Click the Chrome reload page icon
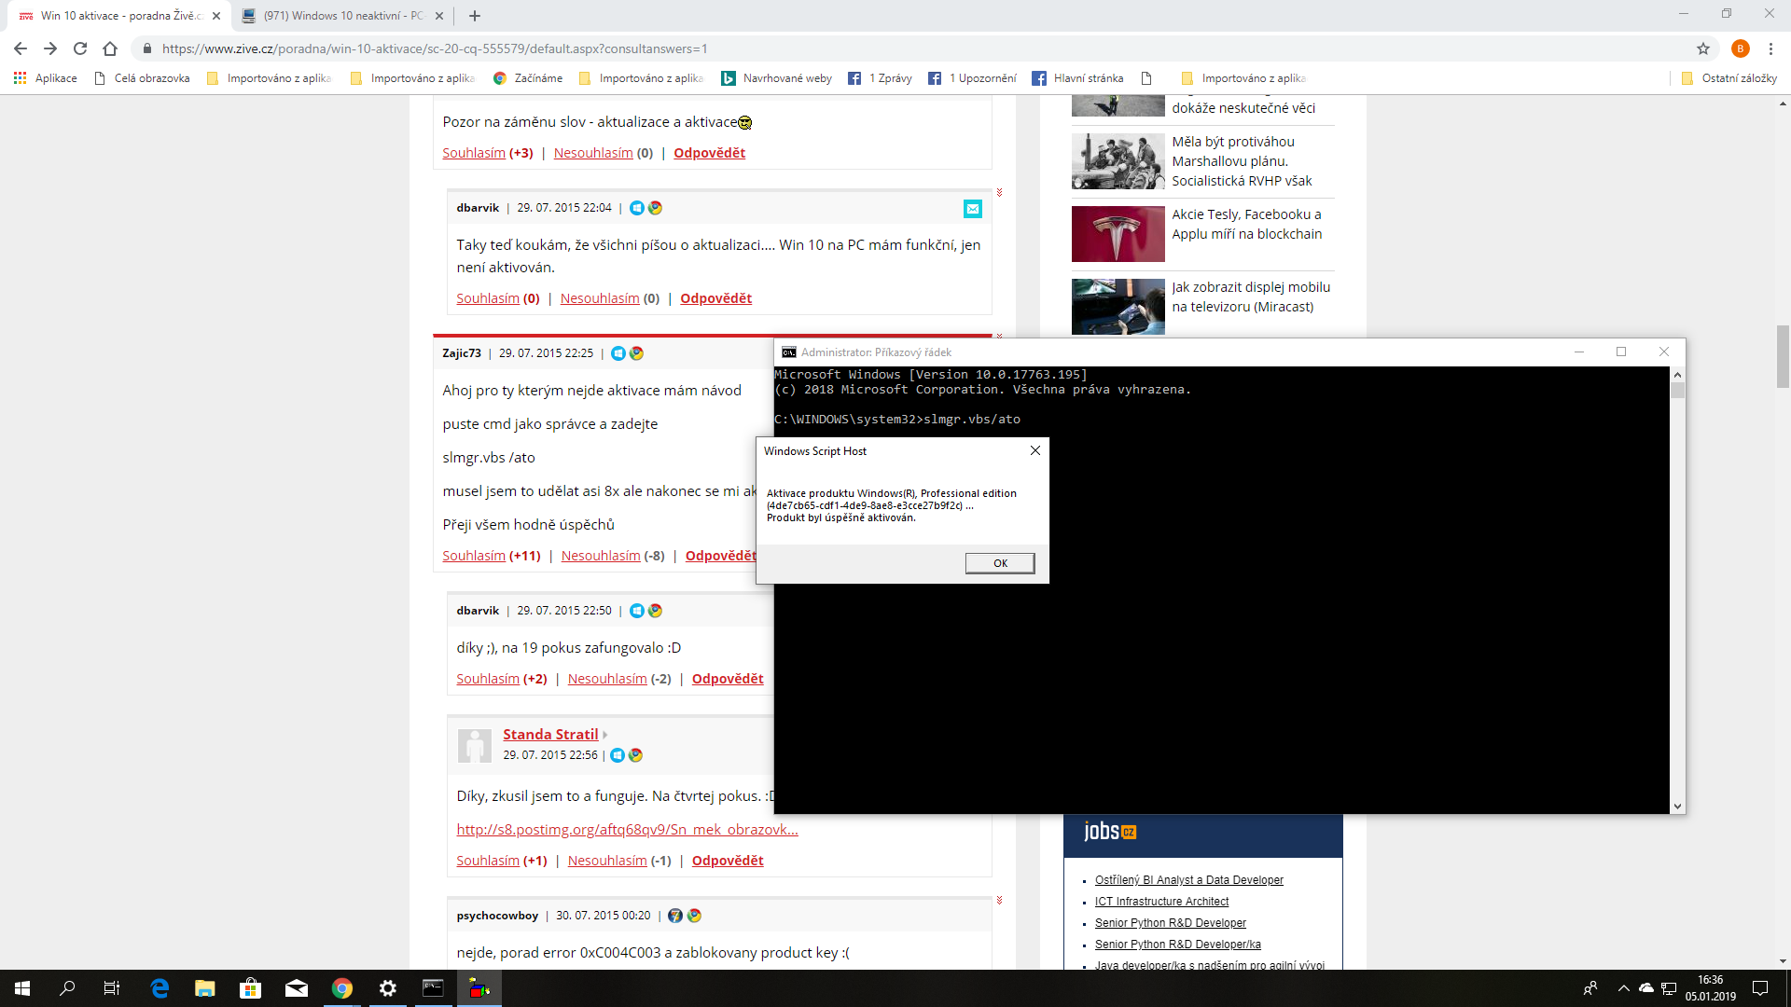The height and width of the screenshot is (1007, 1791). 80,48
